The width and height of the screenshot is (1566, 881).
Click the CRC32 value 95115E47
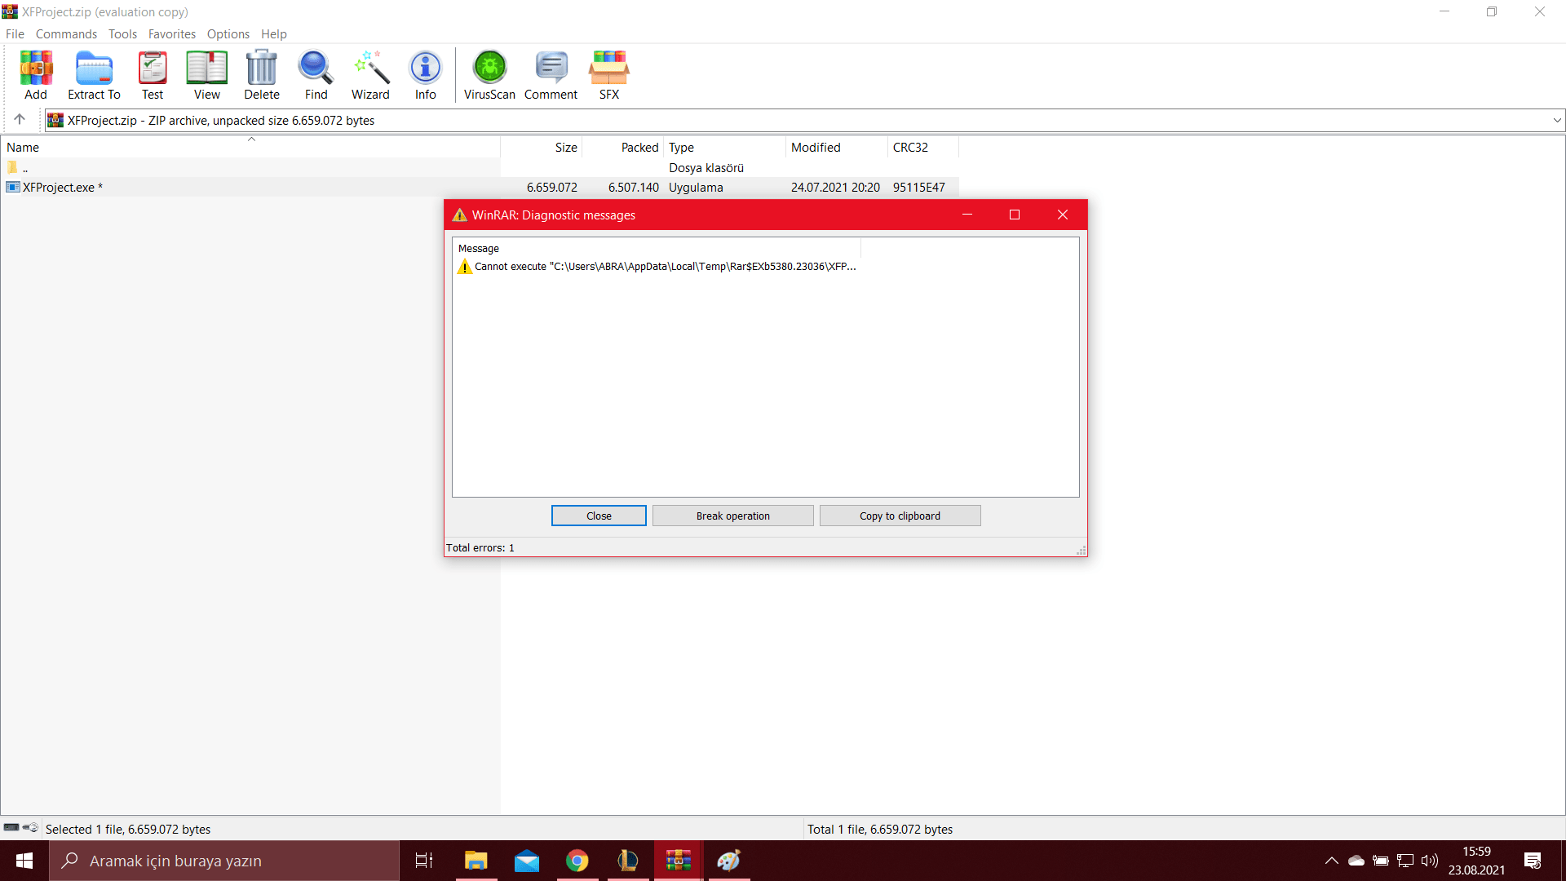point(918,188)
